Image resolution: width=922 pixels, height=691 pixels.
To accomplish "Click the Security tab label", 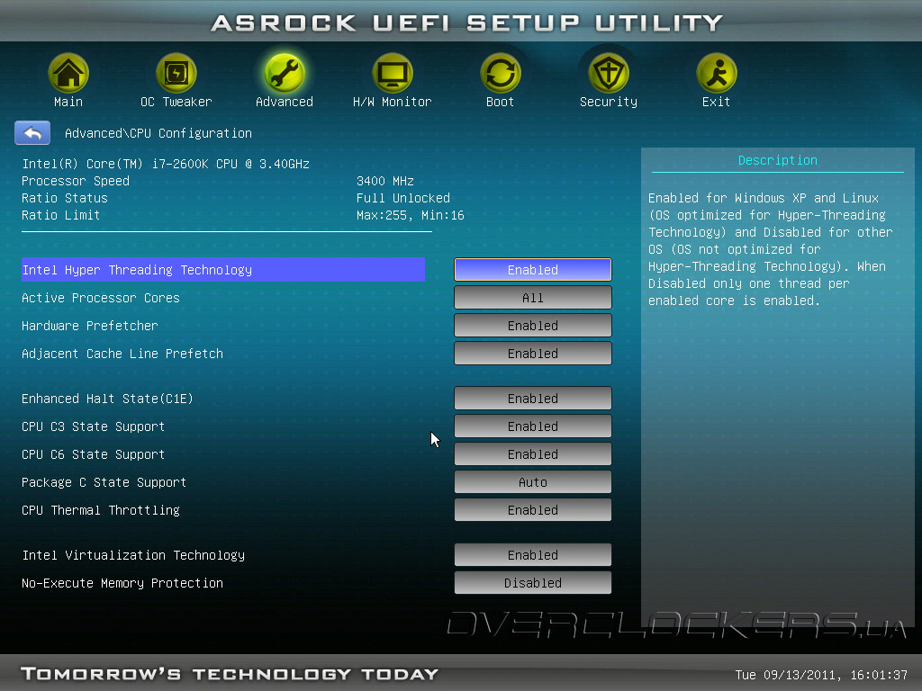I will coord(609,102).
